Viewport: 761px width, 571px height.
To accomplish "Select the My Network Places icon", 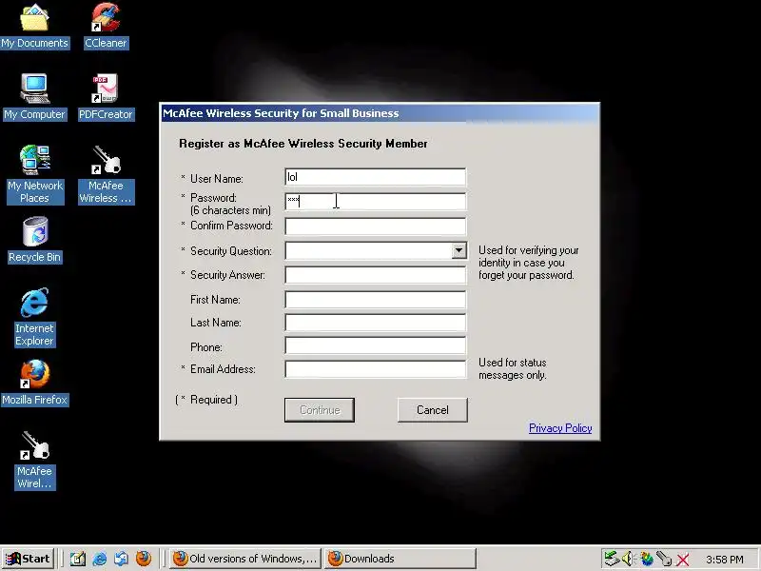I will point(35,174).
